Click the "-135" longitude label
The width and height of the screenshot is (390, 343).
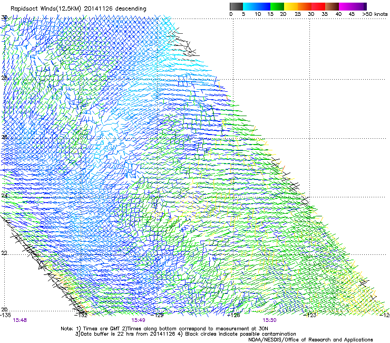click(x=5, y=315)
